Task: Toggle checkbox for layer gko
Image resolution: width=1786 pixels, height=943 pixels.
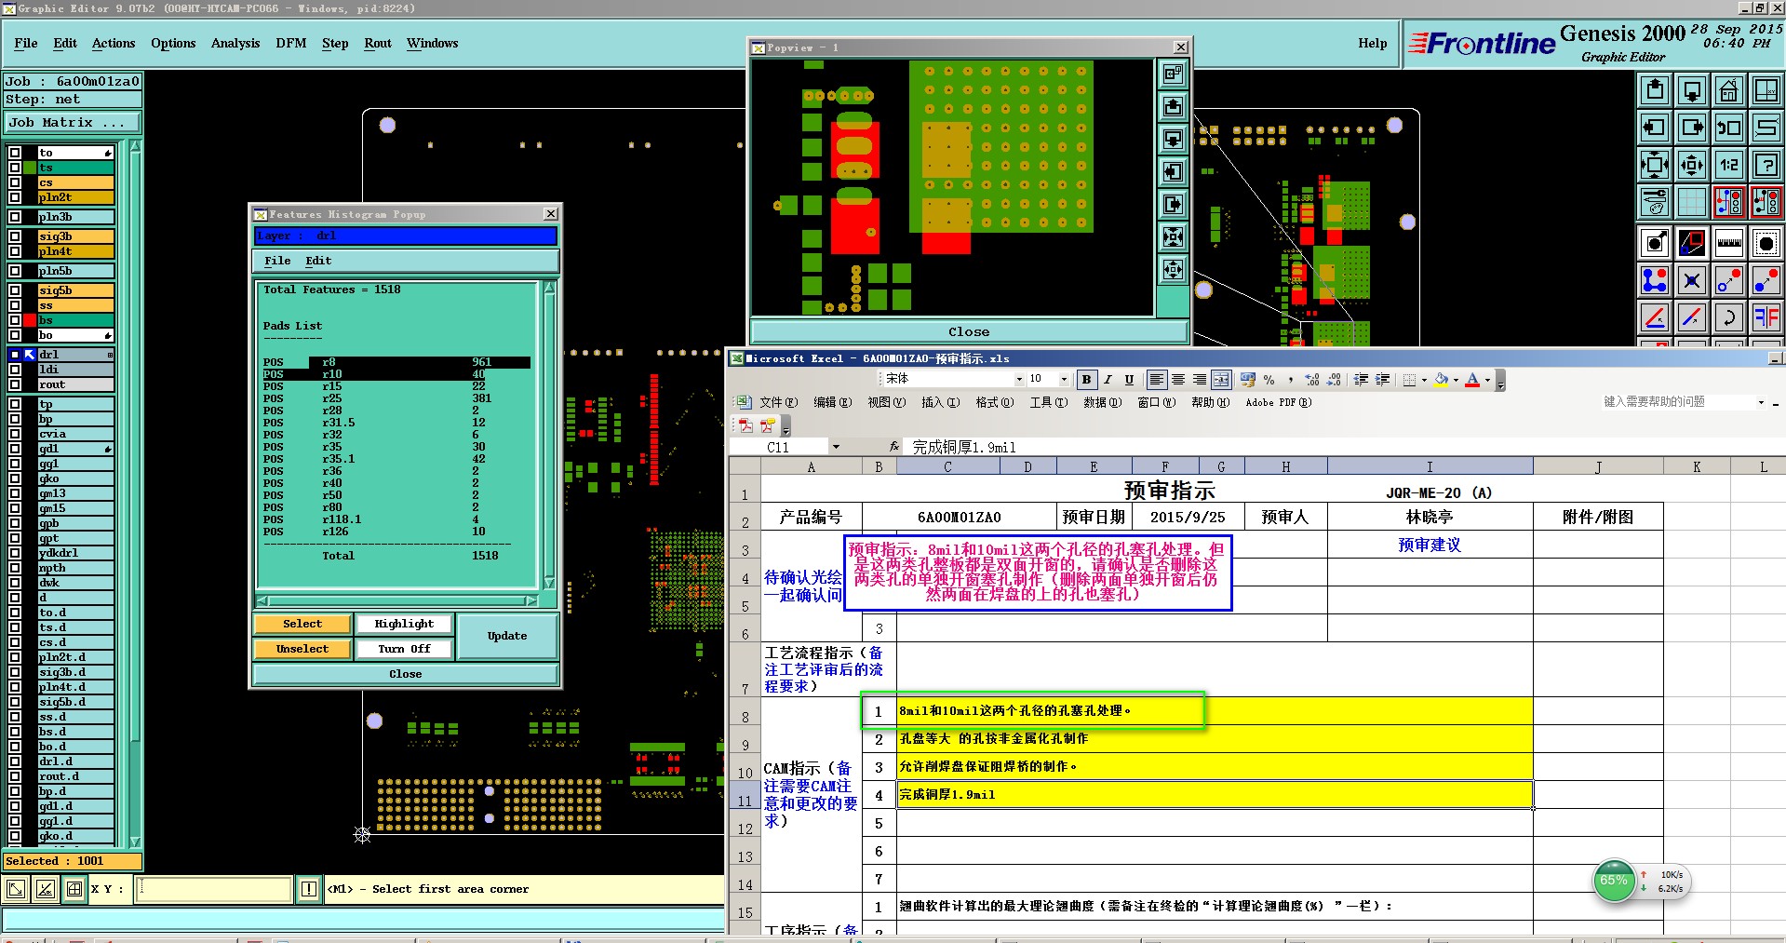Action: 15,478
